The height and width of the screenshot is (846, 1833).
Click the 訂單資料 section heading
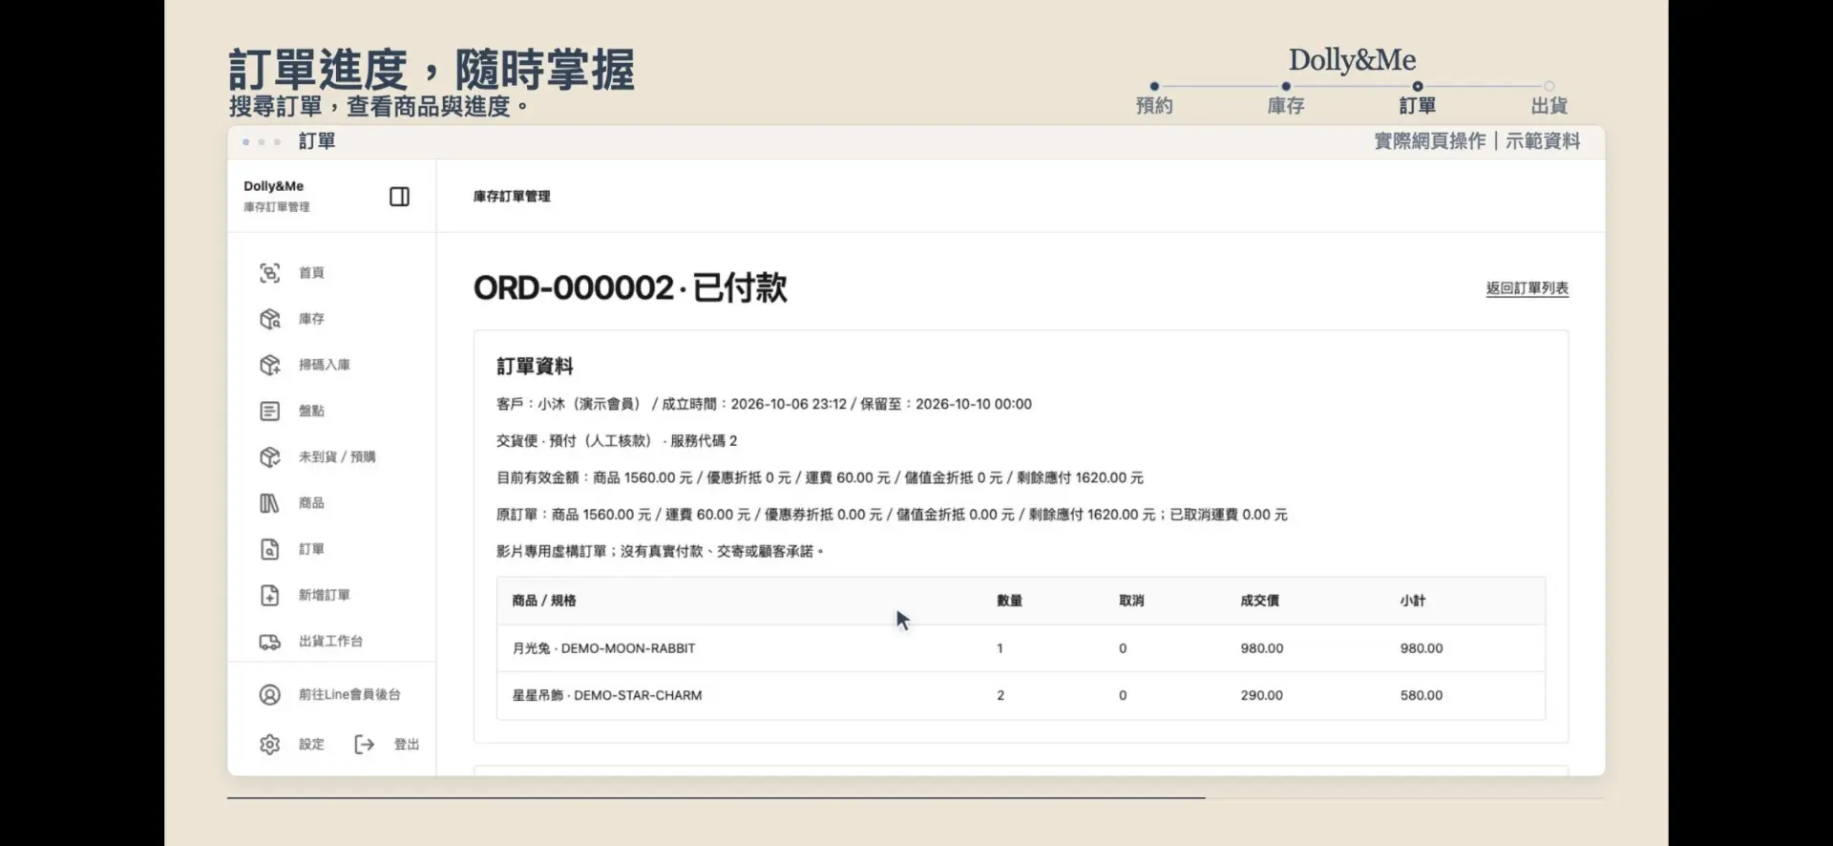(x=535, y=367)
